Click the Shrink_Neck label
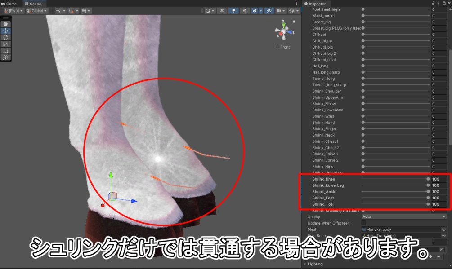 323,135
